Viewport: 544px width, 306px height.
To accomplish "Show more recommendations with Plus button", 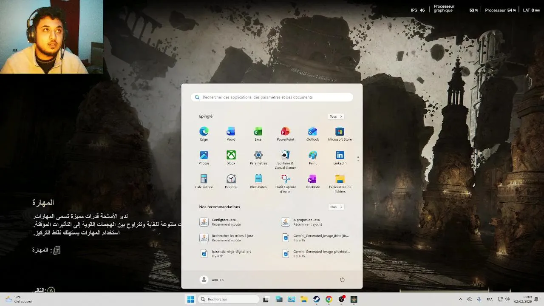I will coord(336,207).
